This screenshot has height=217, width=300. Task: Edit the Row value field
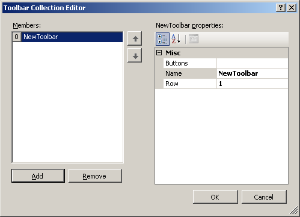click(x=253, y=84)
